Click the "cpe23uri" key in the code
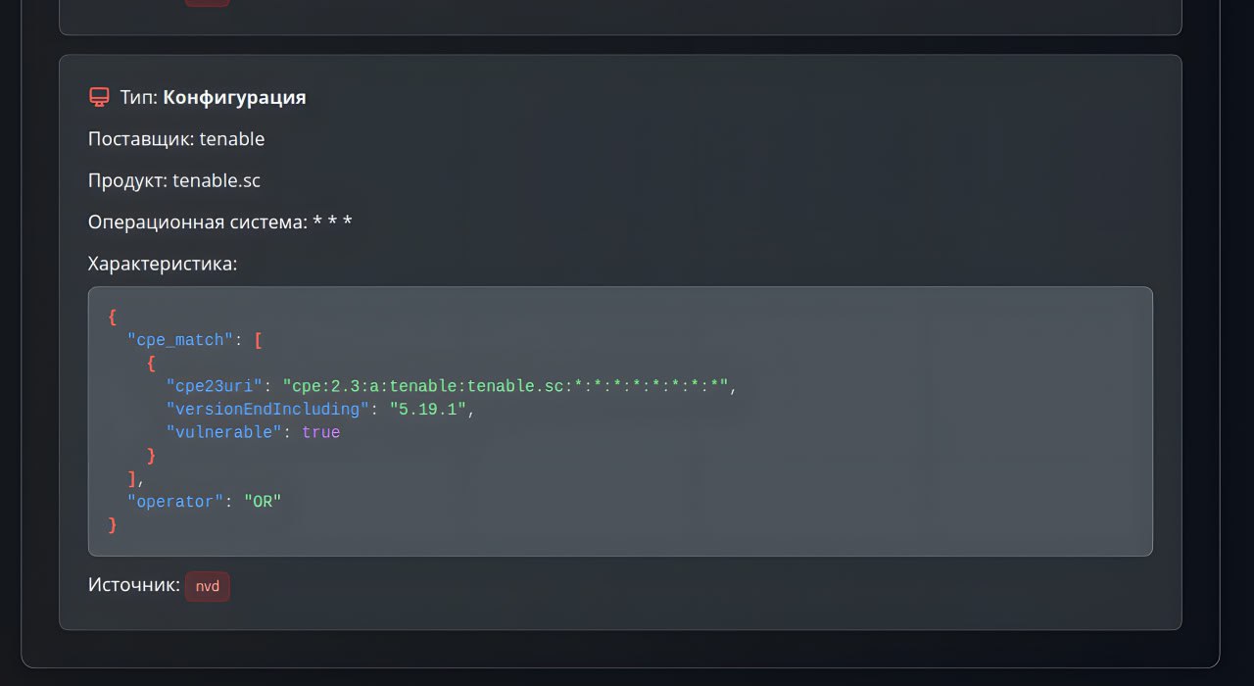 (x=215, y=386)
